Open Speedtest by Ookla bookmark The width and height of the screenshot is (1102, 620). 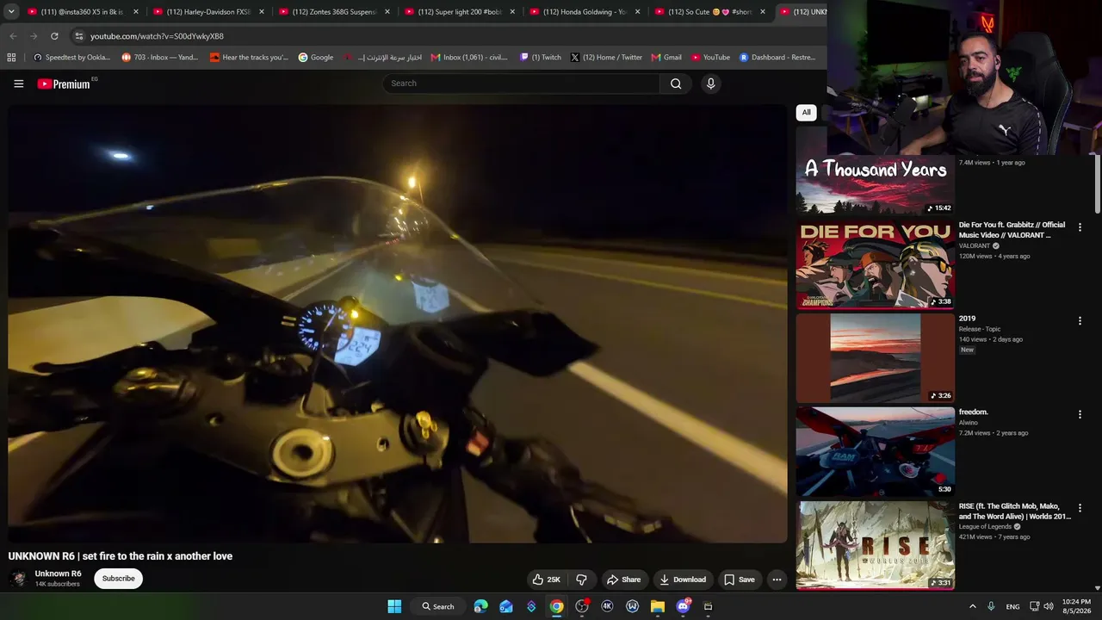pos(71,58)
